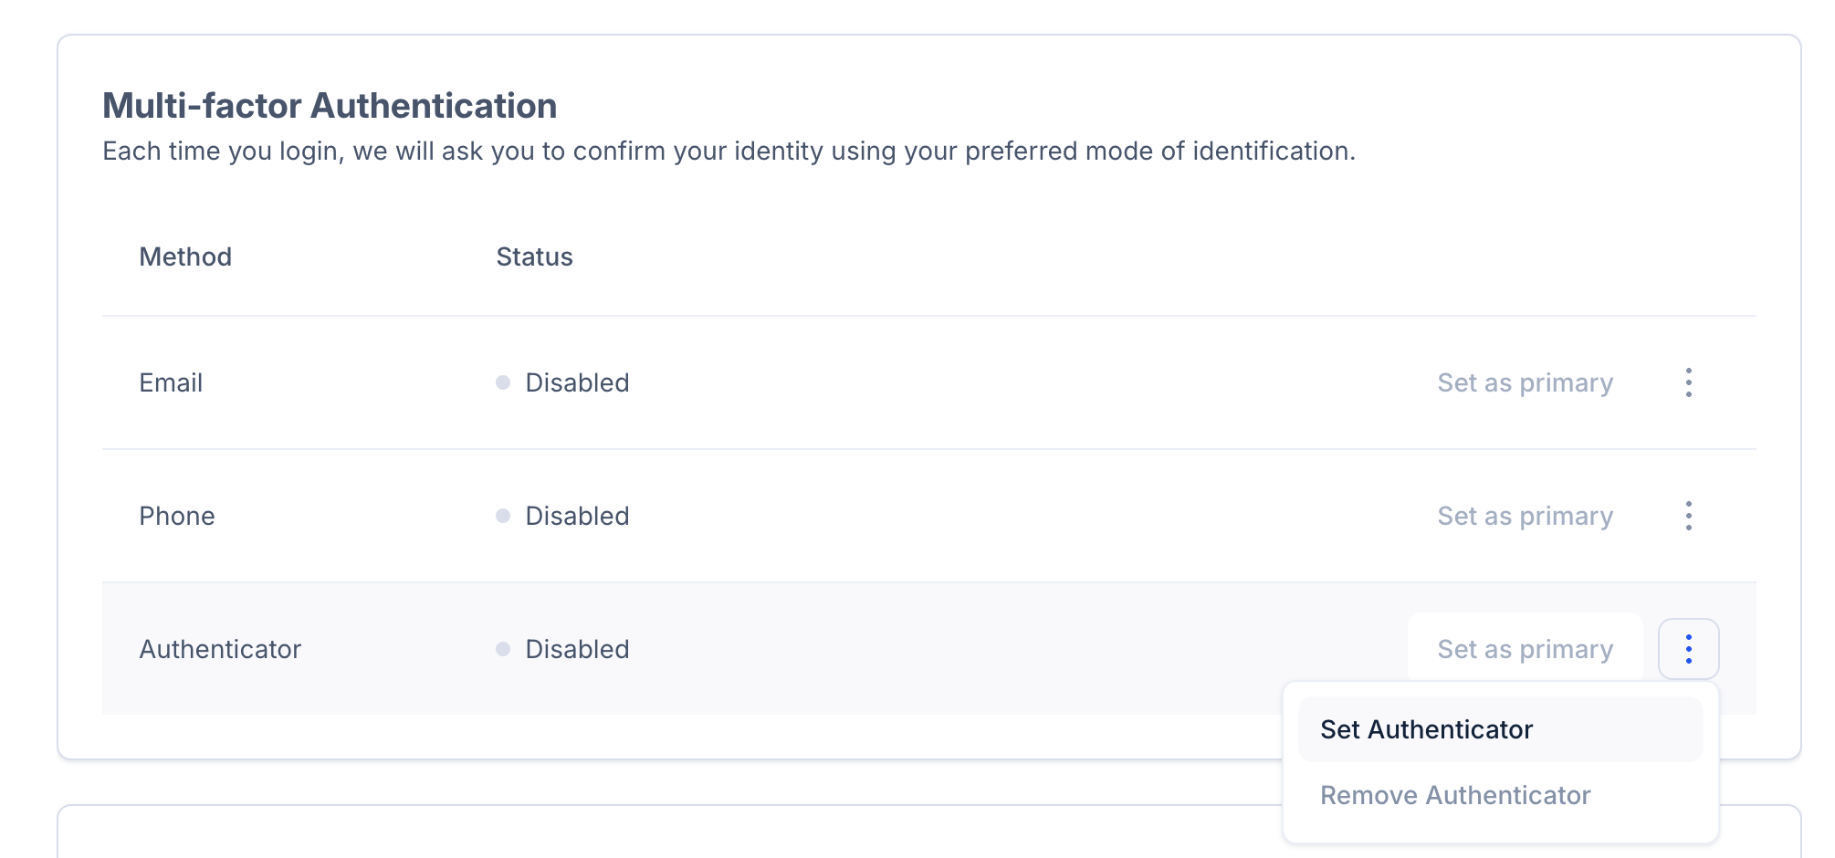This screenshot has width=1835, height=858.
Task: Click the Phone status indicator dot
Action: point(503,516)
